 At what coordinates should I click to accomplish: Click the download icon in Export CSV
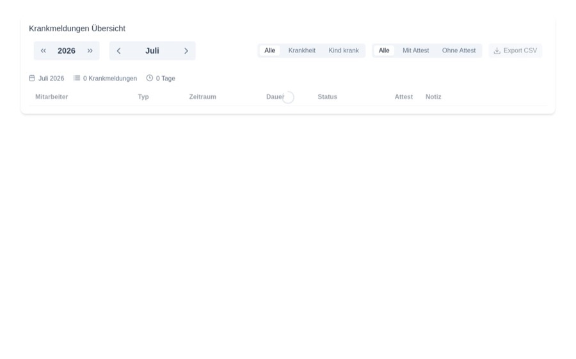tap(497, 50)
